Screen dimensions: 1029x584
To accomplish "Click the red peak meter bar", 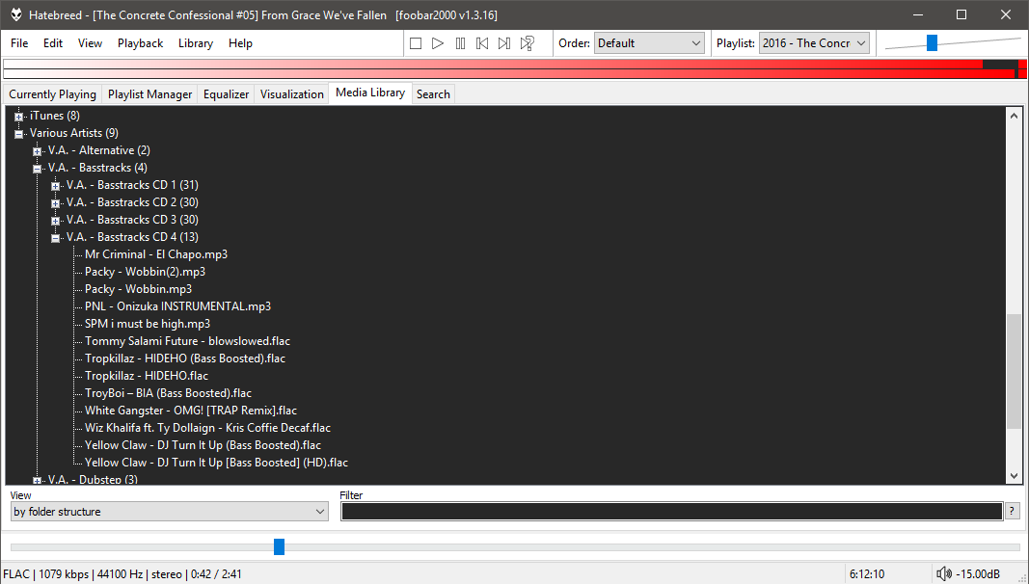I will [x=514, y=69].
